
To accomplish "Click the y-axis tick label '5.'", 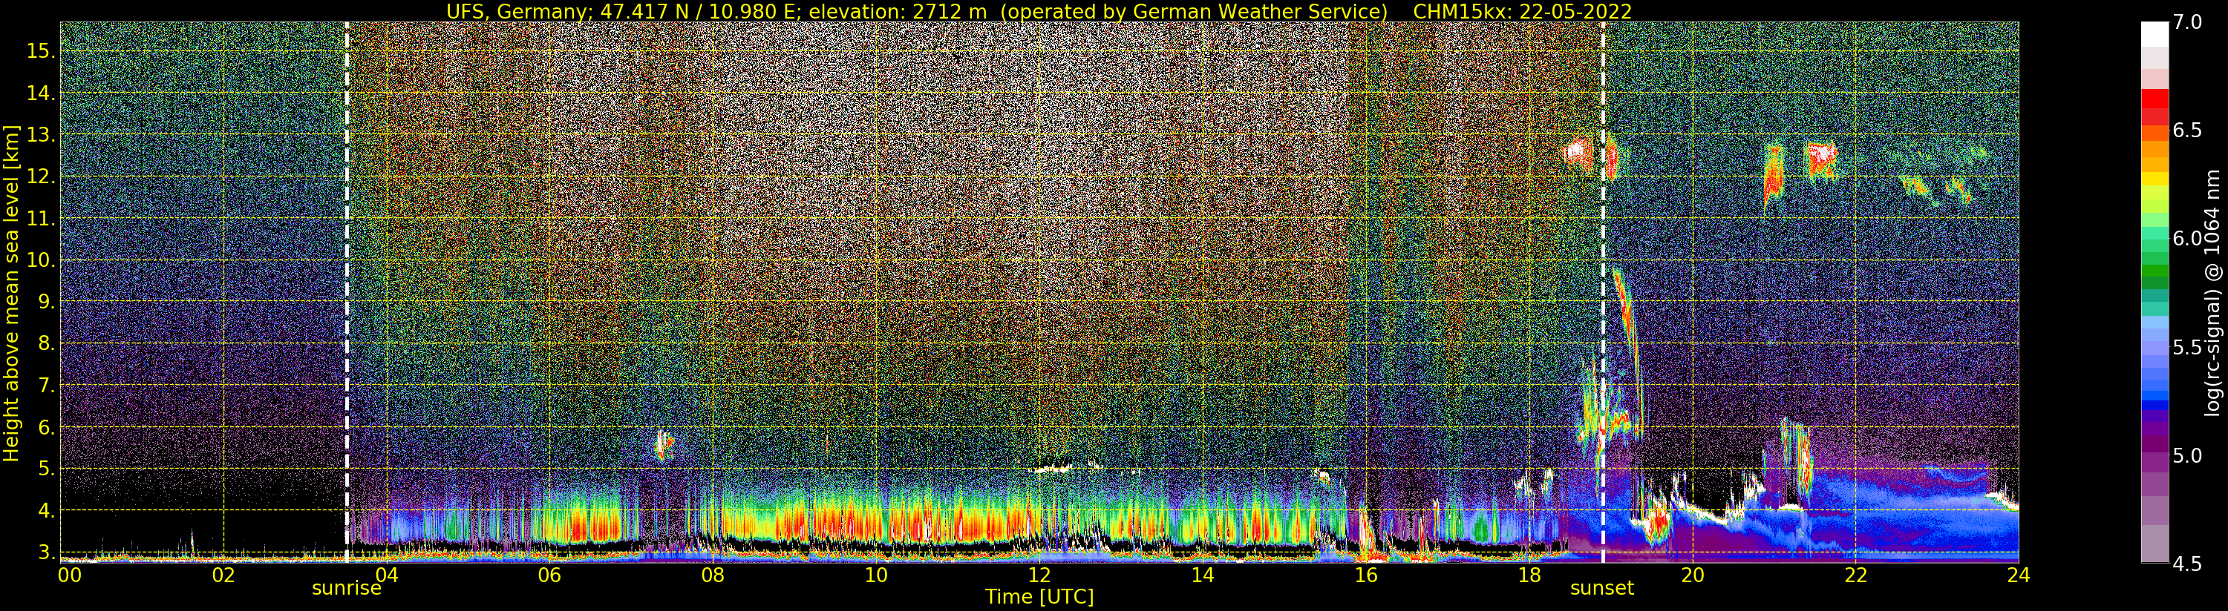I will pyautogui.click(x=46, y=469).
